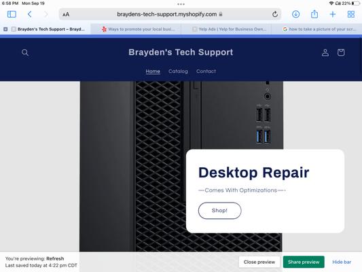The image size is (362, 272).
Task: Go forward with the forward arrow
Action: tap(46, 14)
